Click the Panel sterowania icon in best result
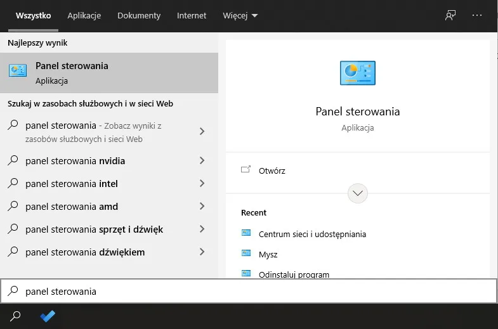This screenshot has width=498, height=329. pos(18,72)
